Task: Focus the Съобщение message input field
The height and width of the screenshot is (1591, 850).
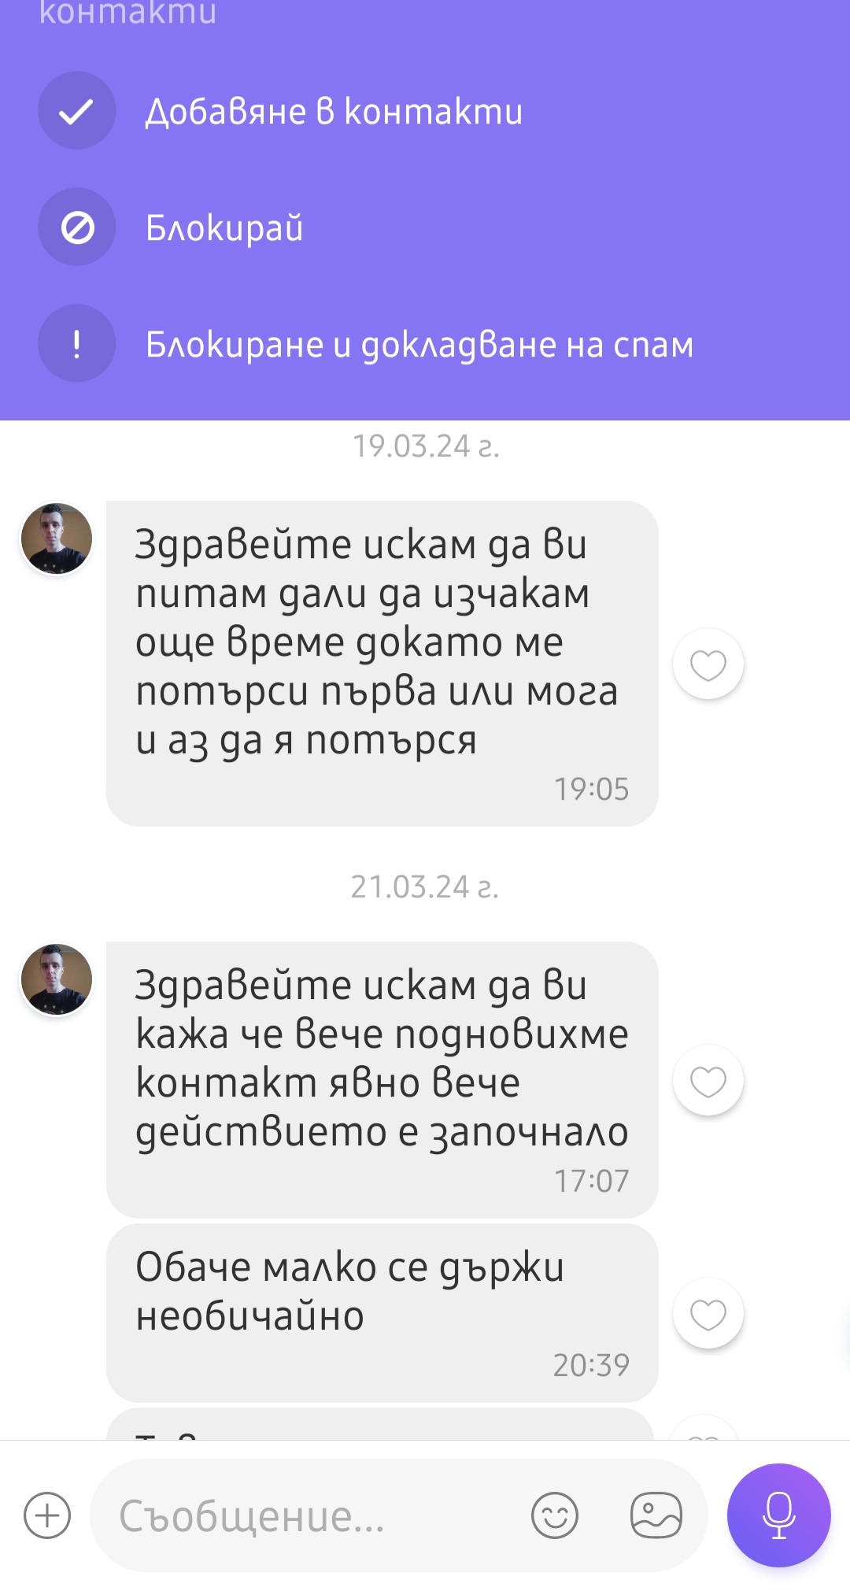Action: [x=315, y=1515]
